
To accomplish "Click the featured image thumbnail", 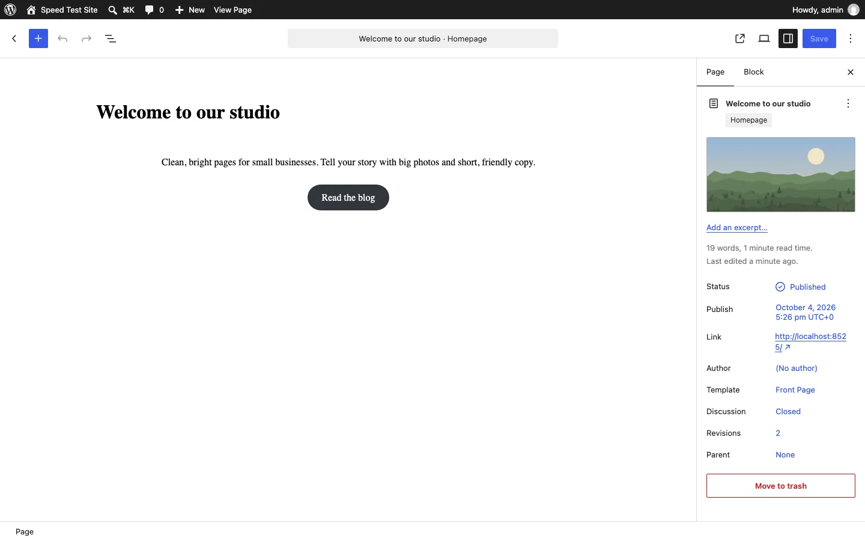I will click(x=781, y=174).
